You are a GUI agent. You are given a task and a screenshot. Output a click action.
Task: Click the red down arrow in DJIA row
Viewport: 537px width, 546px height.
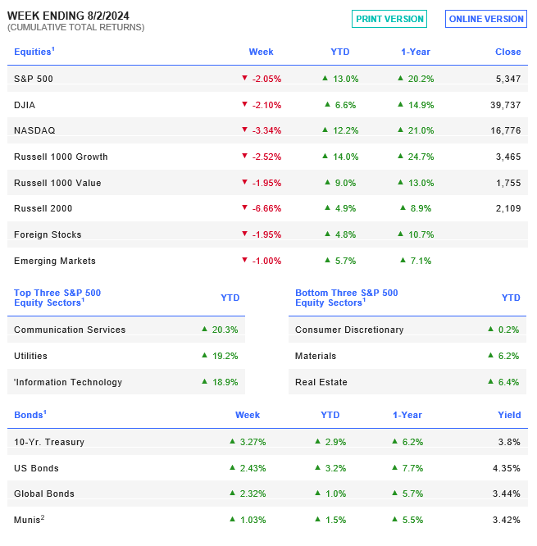(245, 104)
